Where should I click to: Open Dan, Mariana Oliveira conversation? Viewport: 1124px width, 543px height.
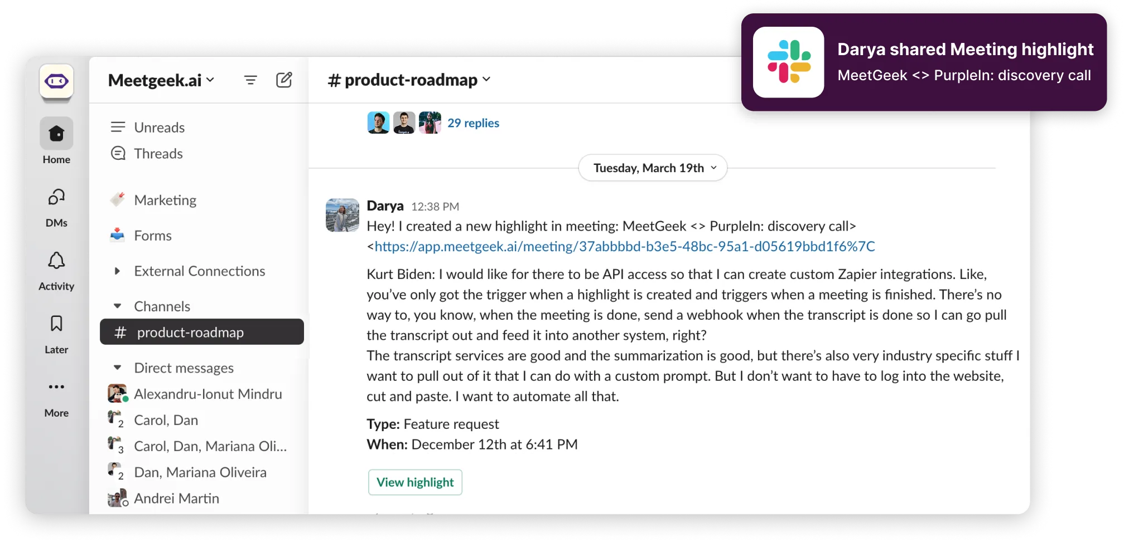(x=200, y=472)
